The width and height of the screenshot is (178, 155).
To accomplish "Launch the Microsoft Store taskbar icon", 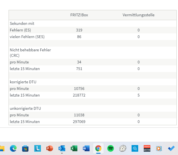I will pos(25,148).
